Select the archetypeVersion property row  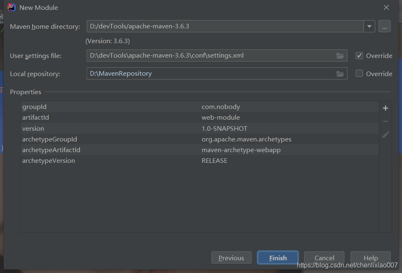[x=200, y=160]
